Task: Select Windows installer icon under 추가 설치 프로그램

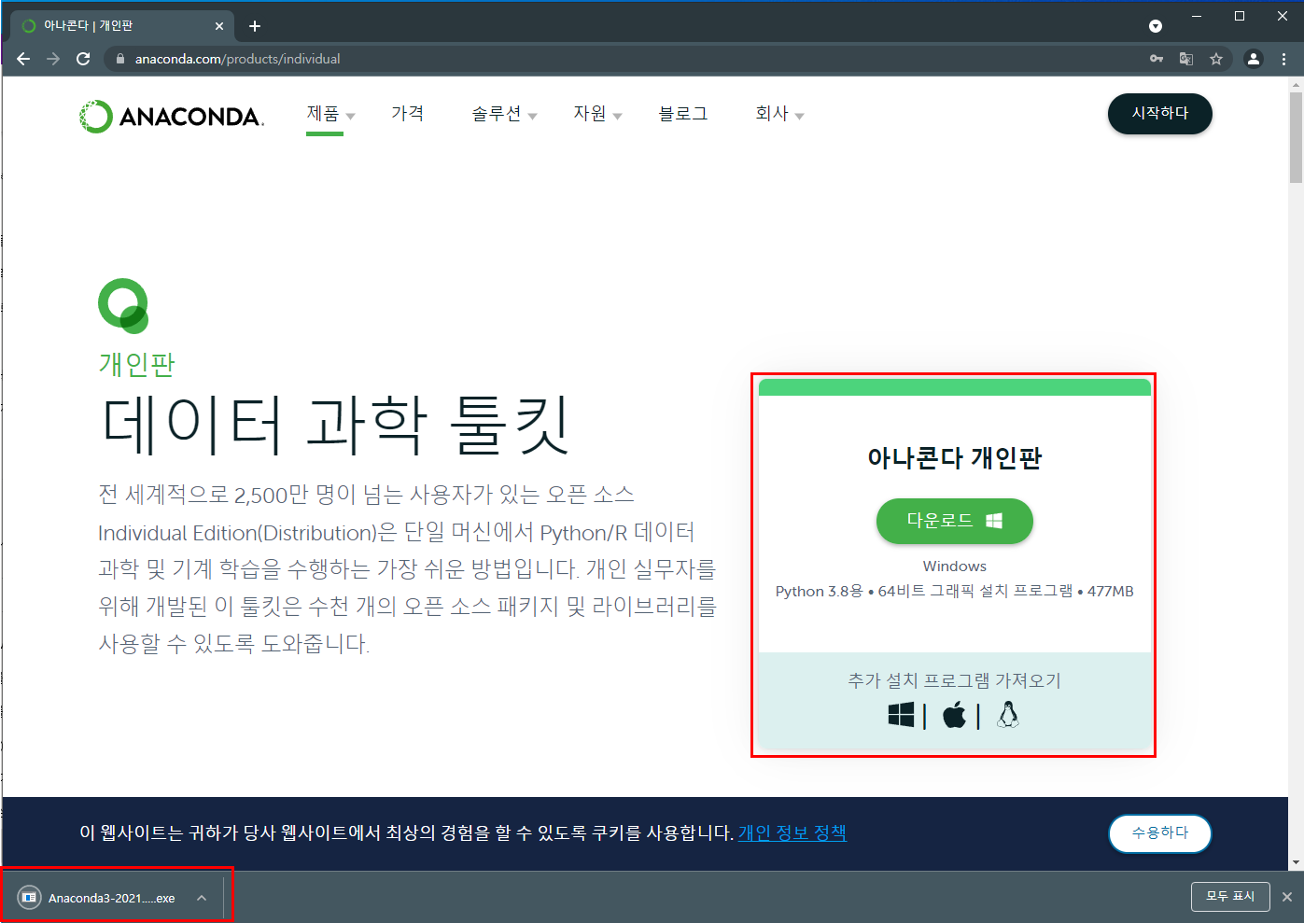Action: point(901,715)
